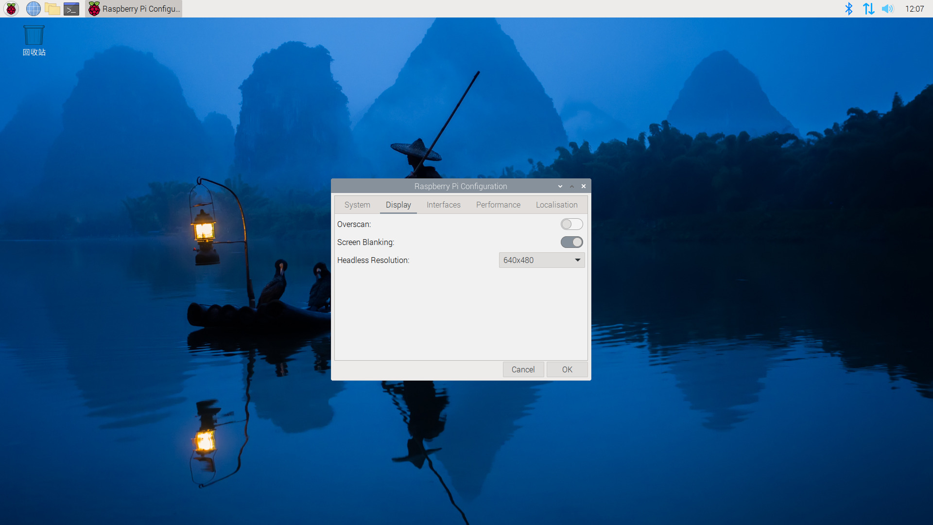The width and height of the screenshot is (933, 525).
Task: Enable the Overscan switch
Action: pos(571,224)
